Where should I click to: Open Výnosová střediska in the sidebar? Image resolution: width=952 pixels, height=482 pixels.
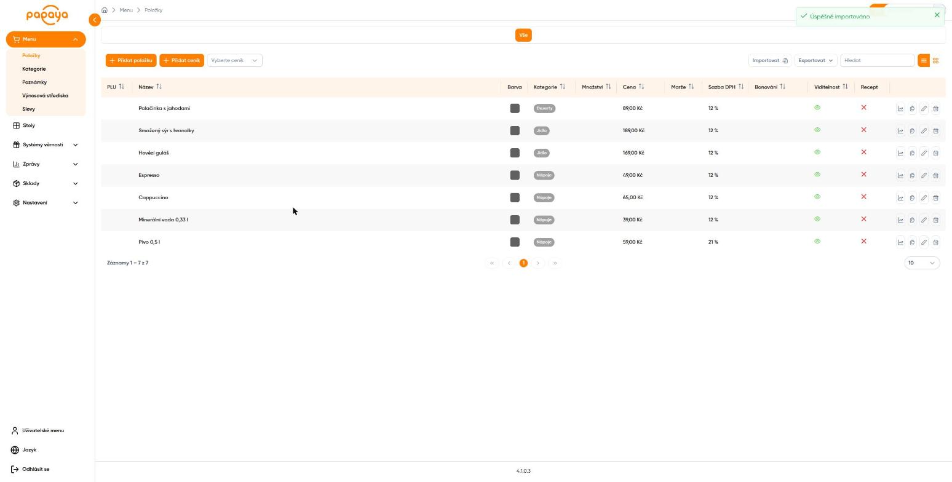point(46,96)
